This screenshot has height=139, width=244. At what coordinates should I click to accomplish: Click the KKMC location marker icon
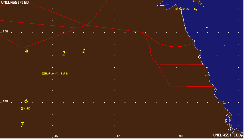pos(22,109)
